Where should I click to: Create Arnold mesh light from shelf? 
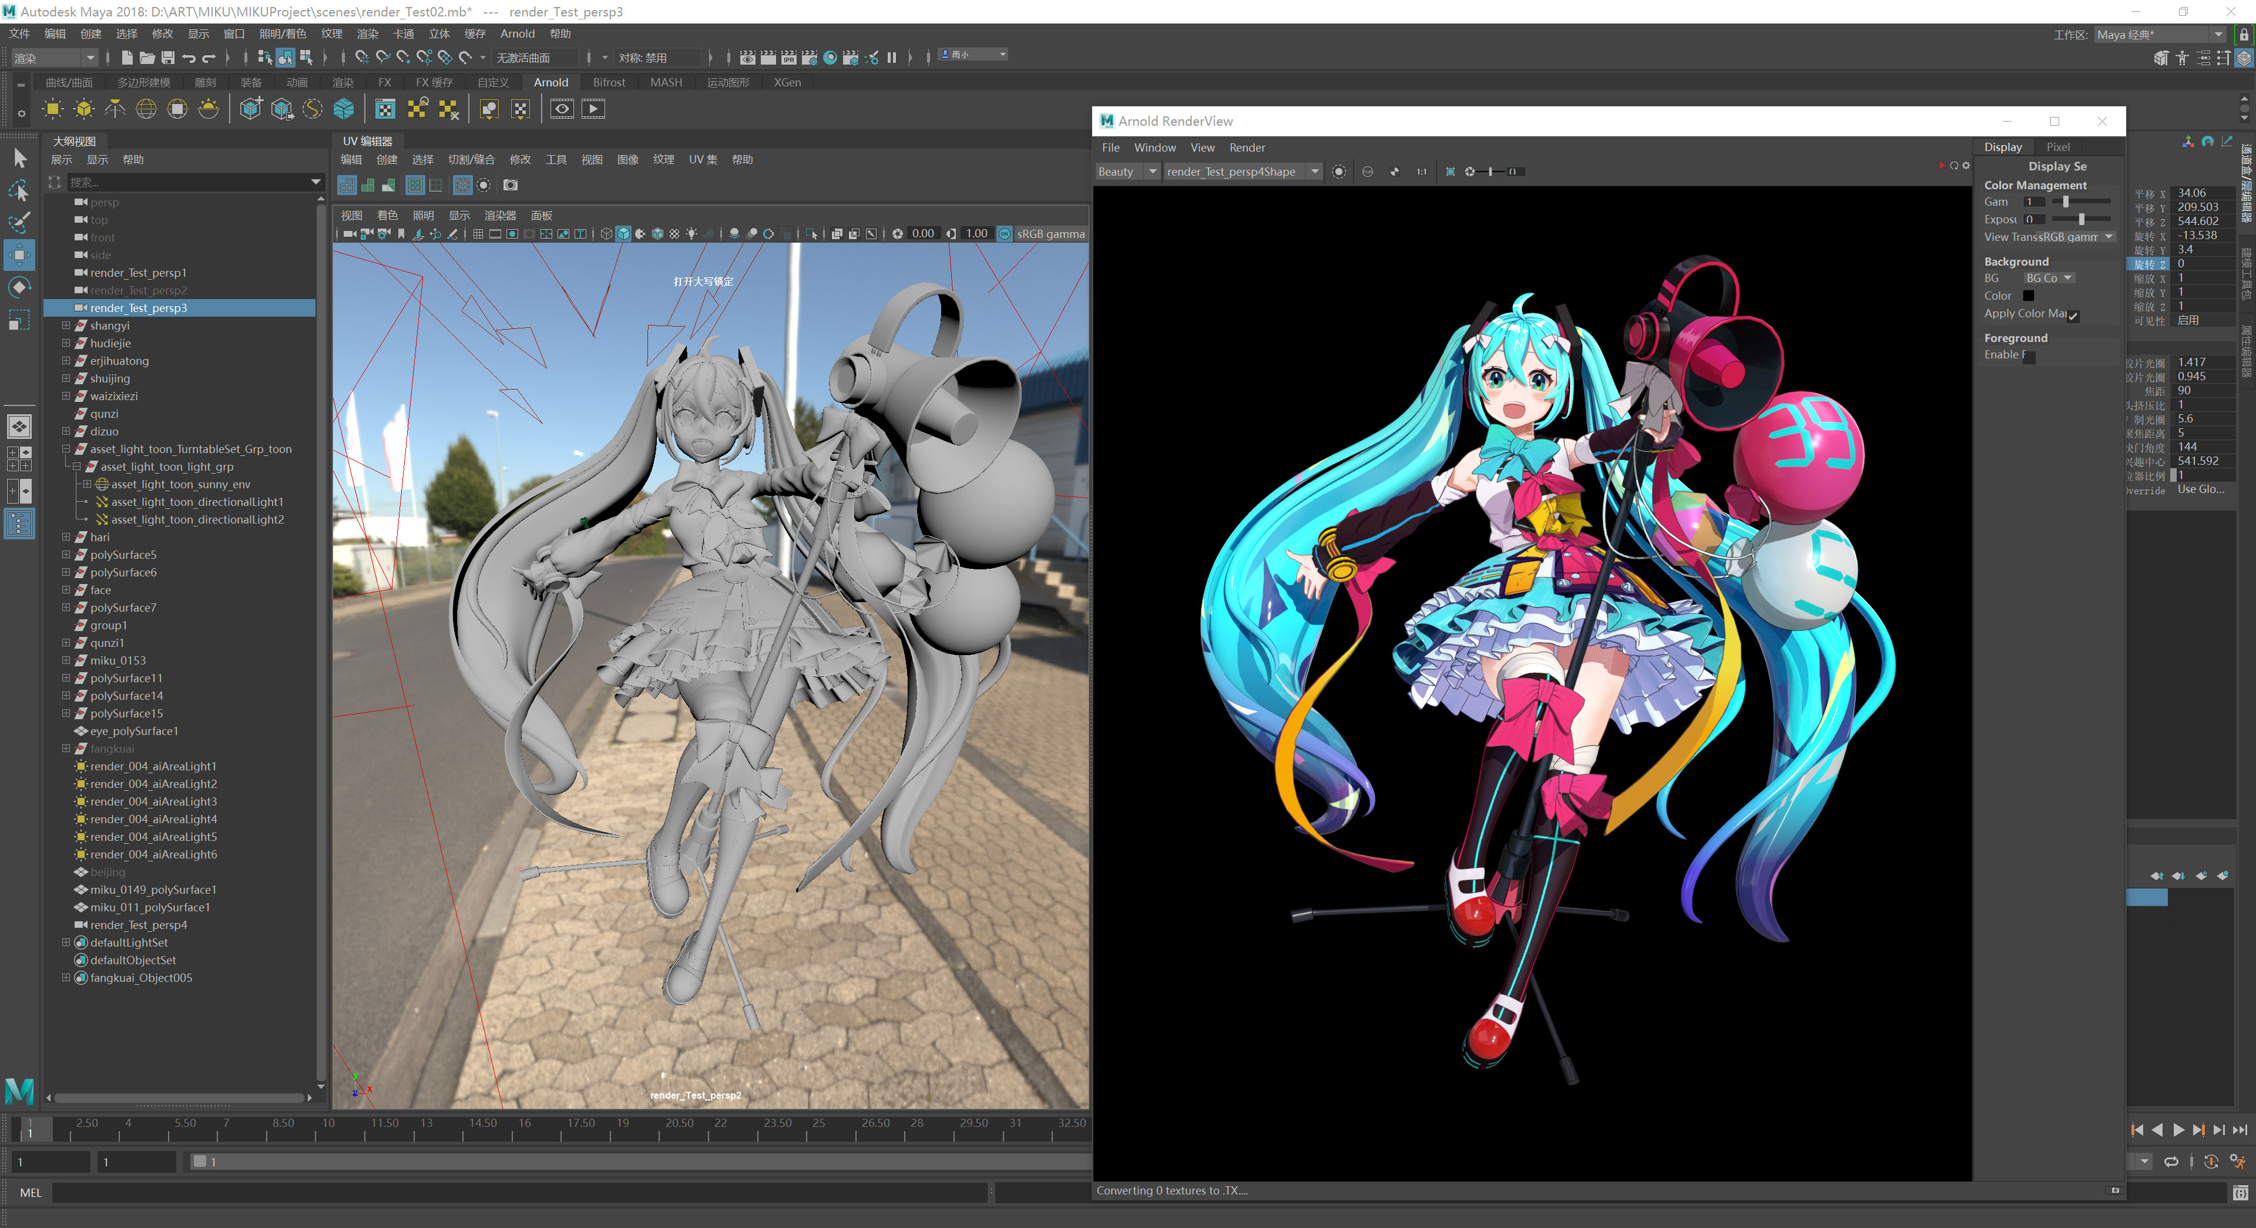pos(84,109)
